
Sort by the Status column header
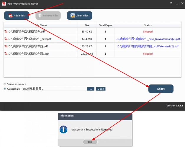148,25
